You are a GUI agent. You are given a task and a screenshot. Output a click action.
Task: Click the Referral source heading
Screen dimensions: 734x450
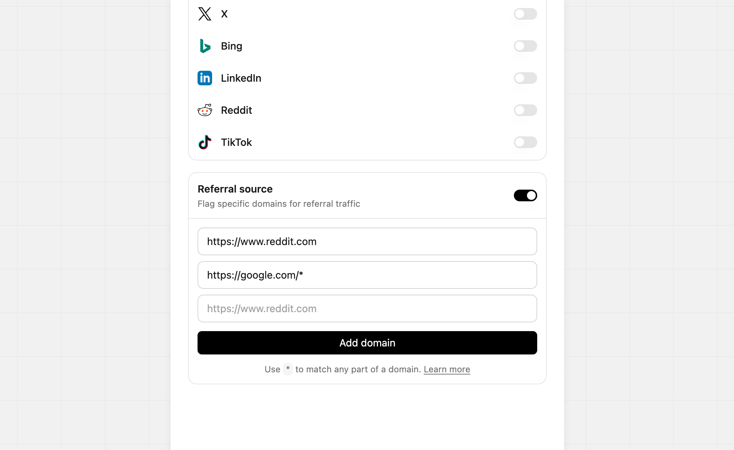pyautogui.click(x=235, y=189)
